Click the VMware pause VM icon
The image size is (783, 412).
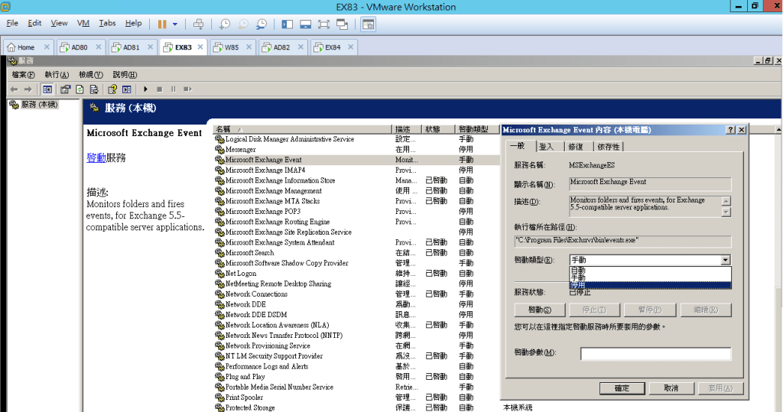pyautogui.click(x=162, y=24)
